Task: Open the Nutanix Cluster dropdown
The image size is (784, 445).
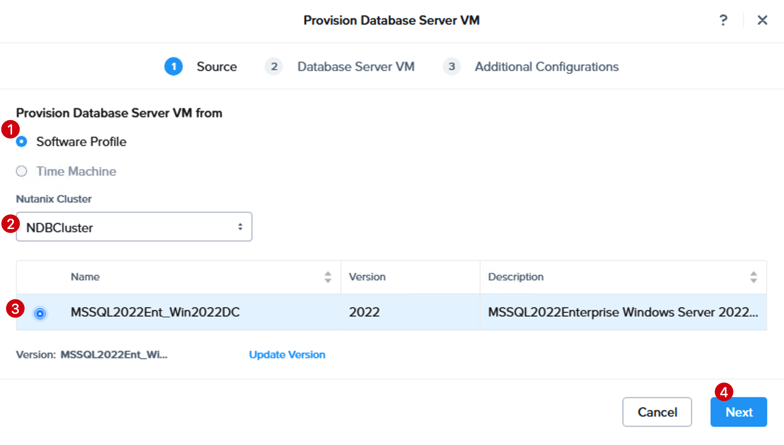Action: [134, 227]
